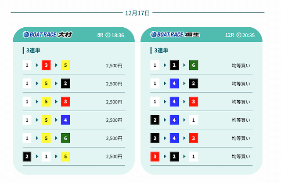The height and width of the screenshot is (183, 281).
Task: Click the 3連単 heading in Omura card
Action: [33, 51]
